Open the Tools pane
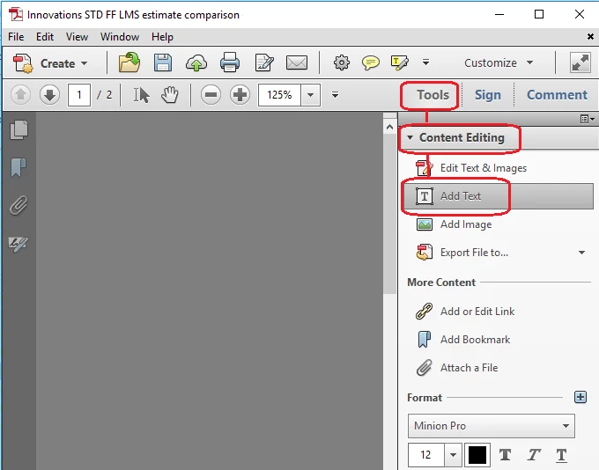This screenshot has width=599, height=470. click(x=433, y=95)
